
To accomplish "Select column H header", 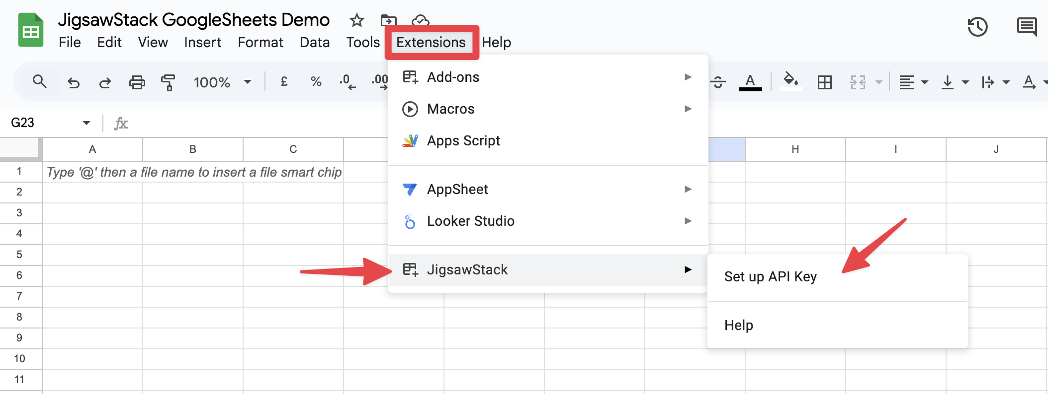I will click(x=795, y=149).
